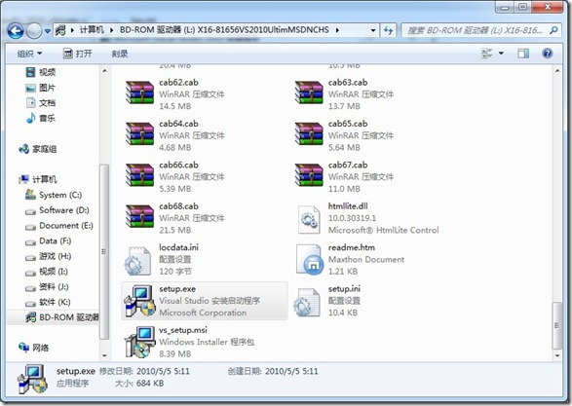Click file list scroll up arrow
Screen dimensions: 572x406
(x=557, y=71)
